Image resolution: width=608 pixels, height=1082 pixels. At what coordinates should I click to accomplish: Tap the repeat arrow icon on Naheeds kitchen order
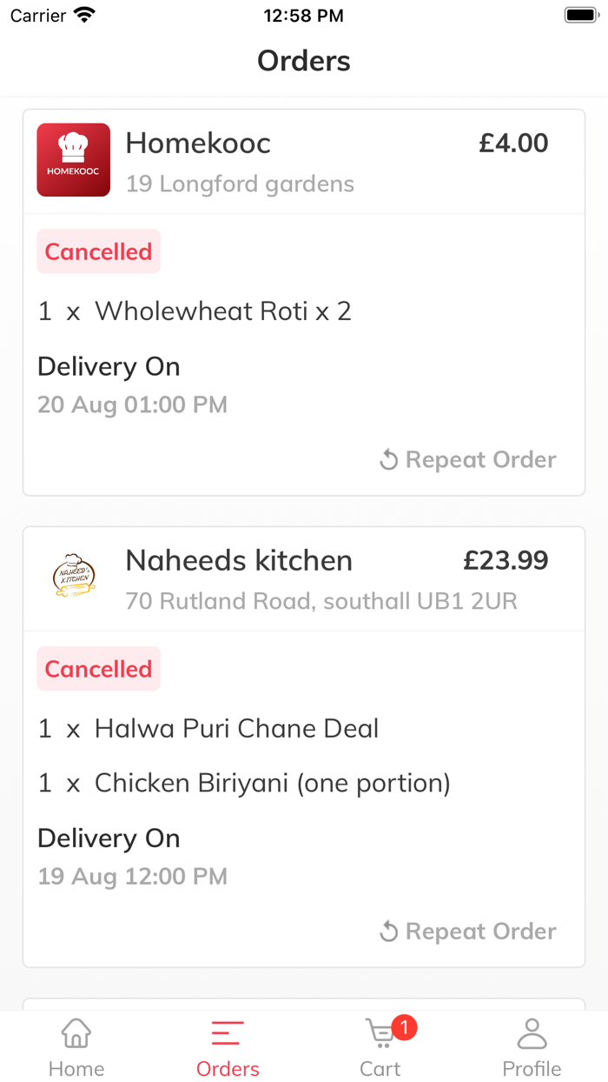(390, 931)
